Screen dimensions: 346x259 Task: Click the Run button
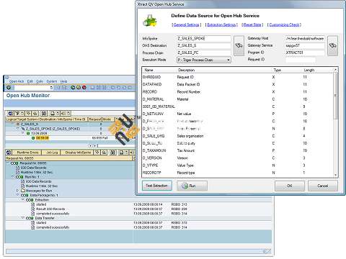pyautogui.click(x=192, y=186)
